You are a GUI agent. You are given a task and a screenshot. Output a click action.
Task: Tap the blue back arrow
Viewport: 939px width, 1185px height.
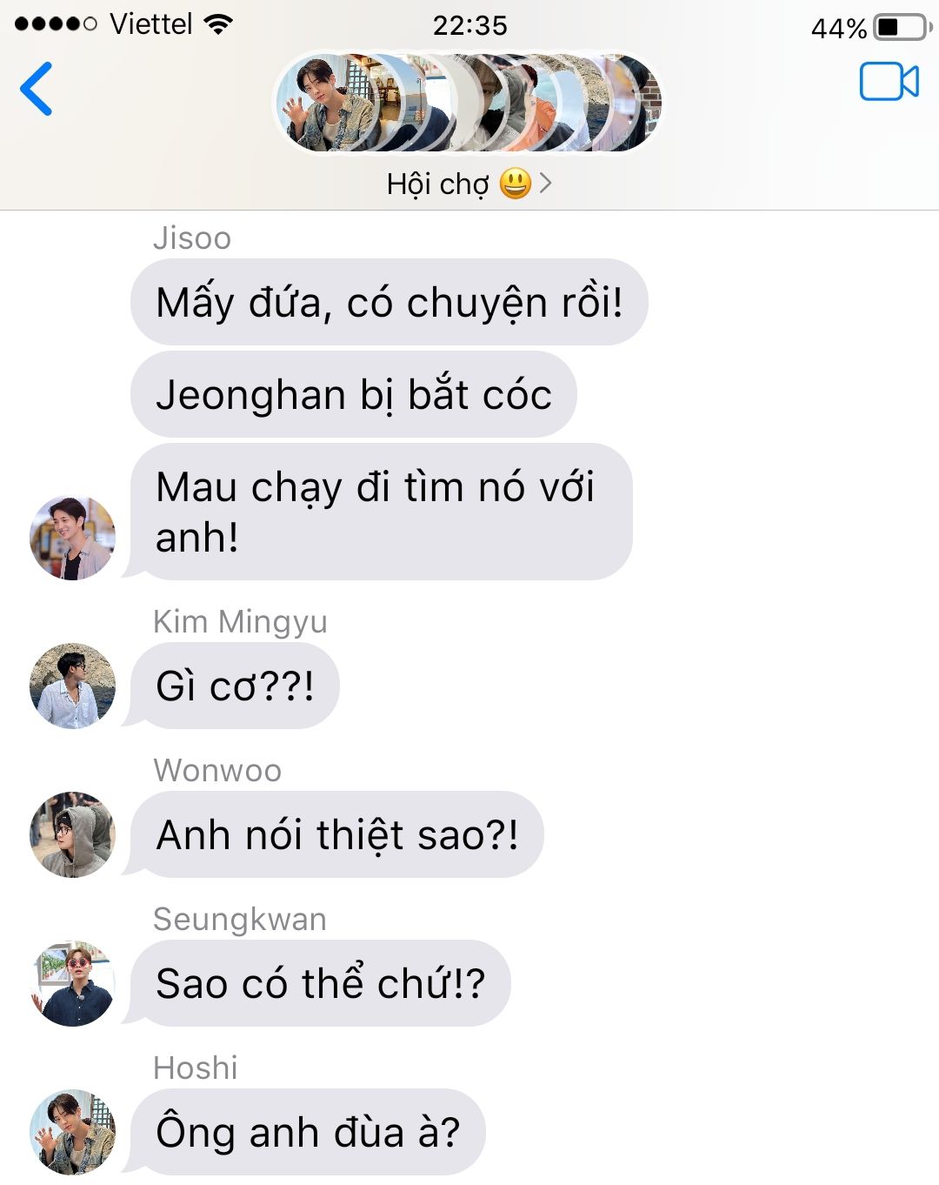coord(37,88)
